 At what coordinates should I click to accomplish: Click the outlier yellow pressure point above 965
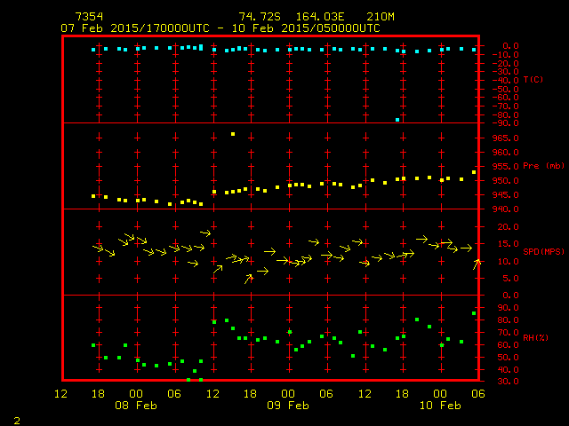(x=233, y=134)
